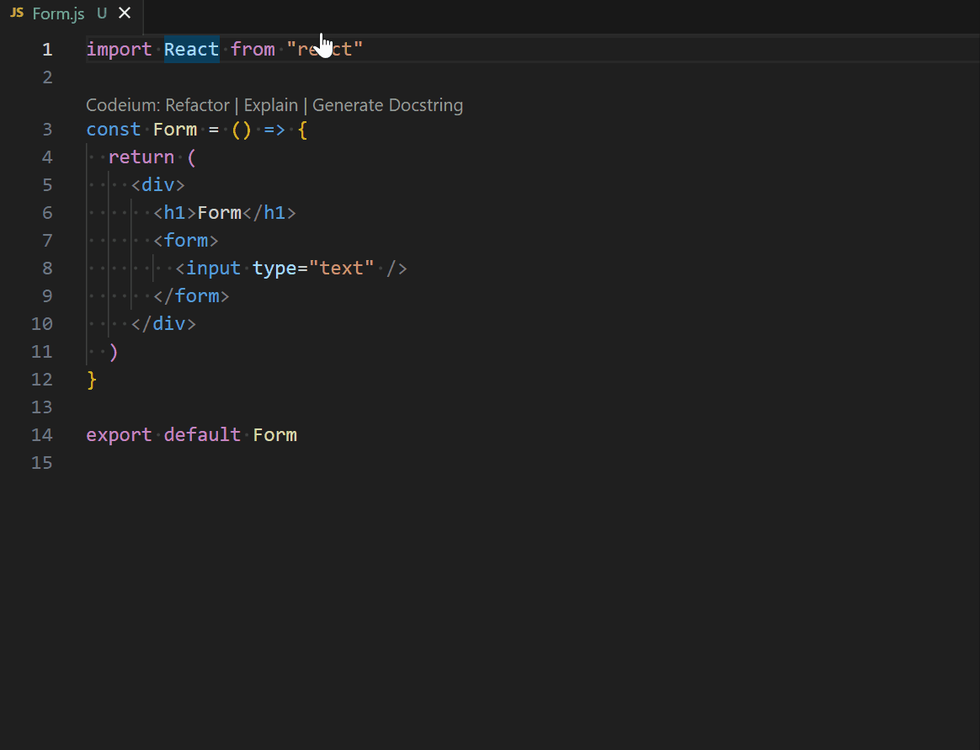This screenshot has height=750, width=980.
Task: Click the return keyword on line 4
Action: click(141, 157)
